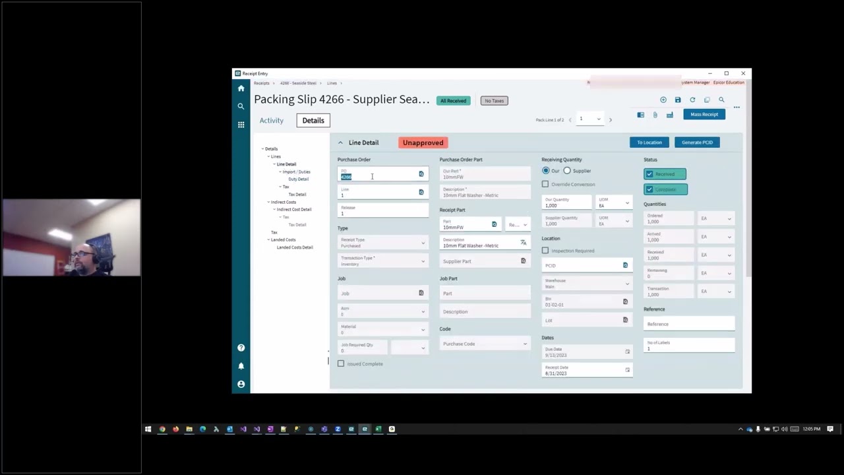Open the Windows Start button
The width and height of the screenshot is (844, 475).
point(148,429)
